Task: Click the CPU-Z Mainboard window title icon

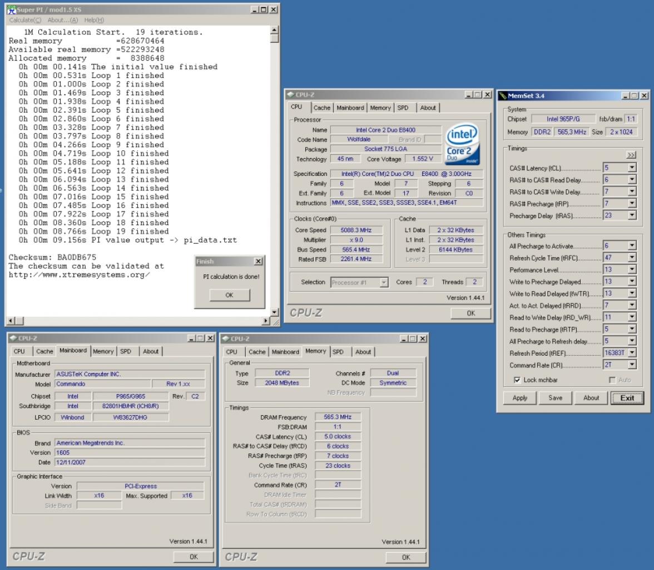Action: click(x=13, y=338)
